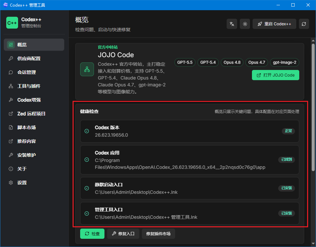Viewport: 316px width, 247px height.
Task: Click the check icon for Codex 应用
Action: 87,160
